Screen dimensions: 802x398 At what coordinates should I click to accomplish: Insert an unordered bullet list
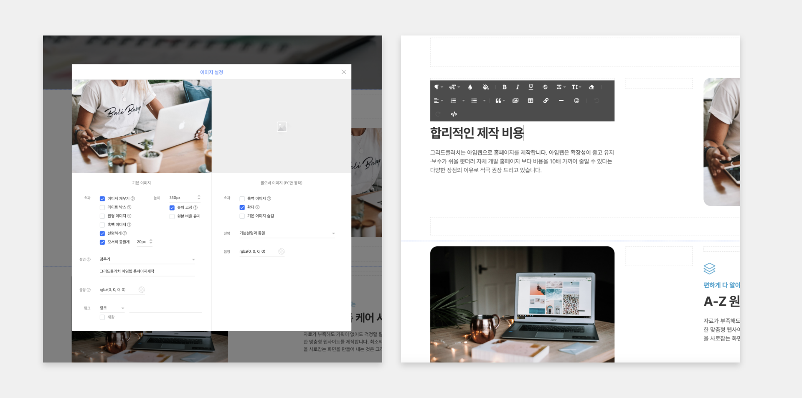click(474, 101)
